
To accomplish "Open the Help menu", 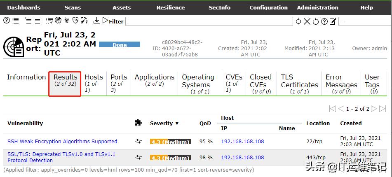I will [x=366, y=7].
